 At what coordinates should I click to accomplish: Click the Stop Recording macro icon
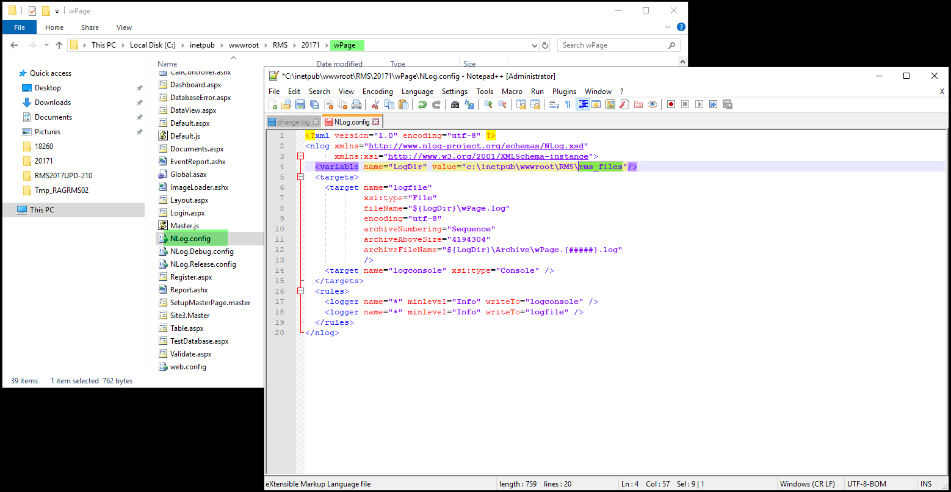click(x=685, y=104)
